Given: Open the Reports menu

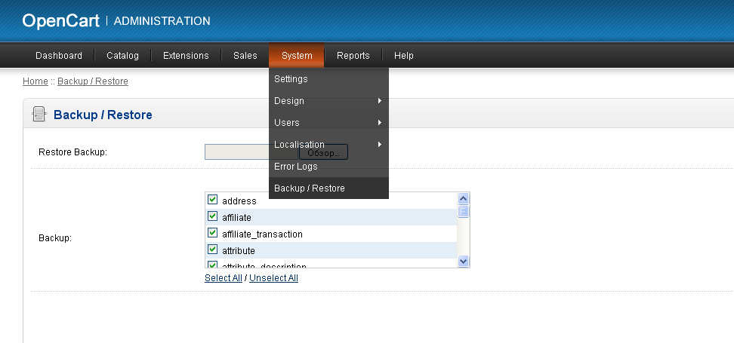Looking at the screenshot, I should pos(353,56).
